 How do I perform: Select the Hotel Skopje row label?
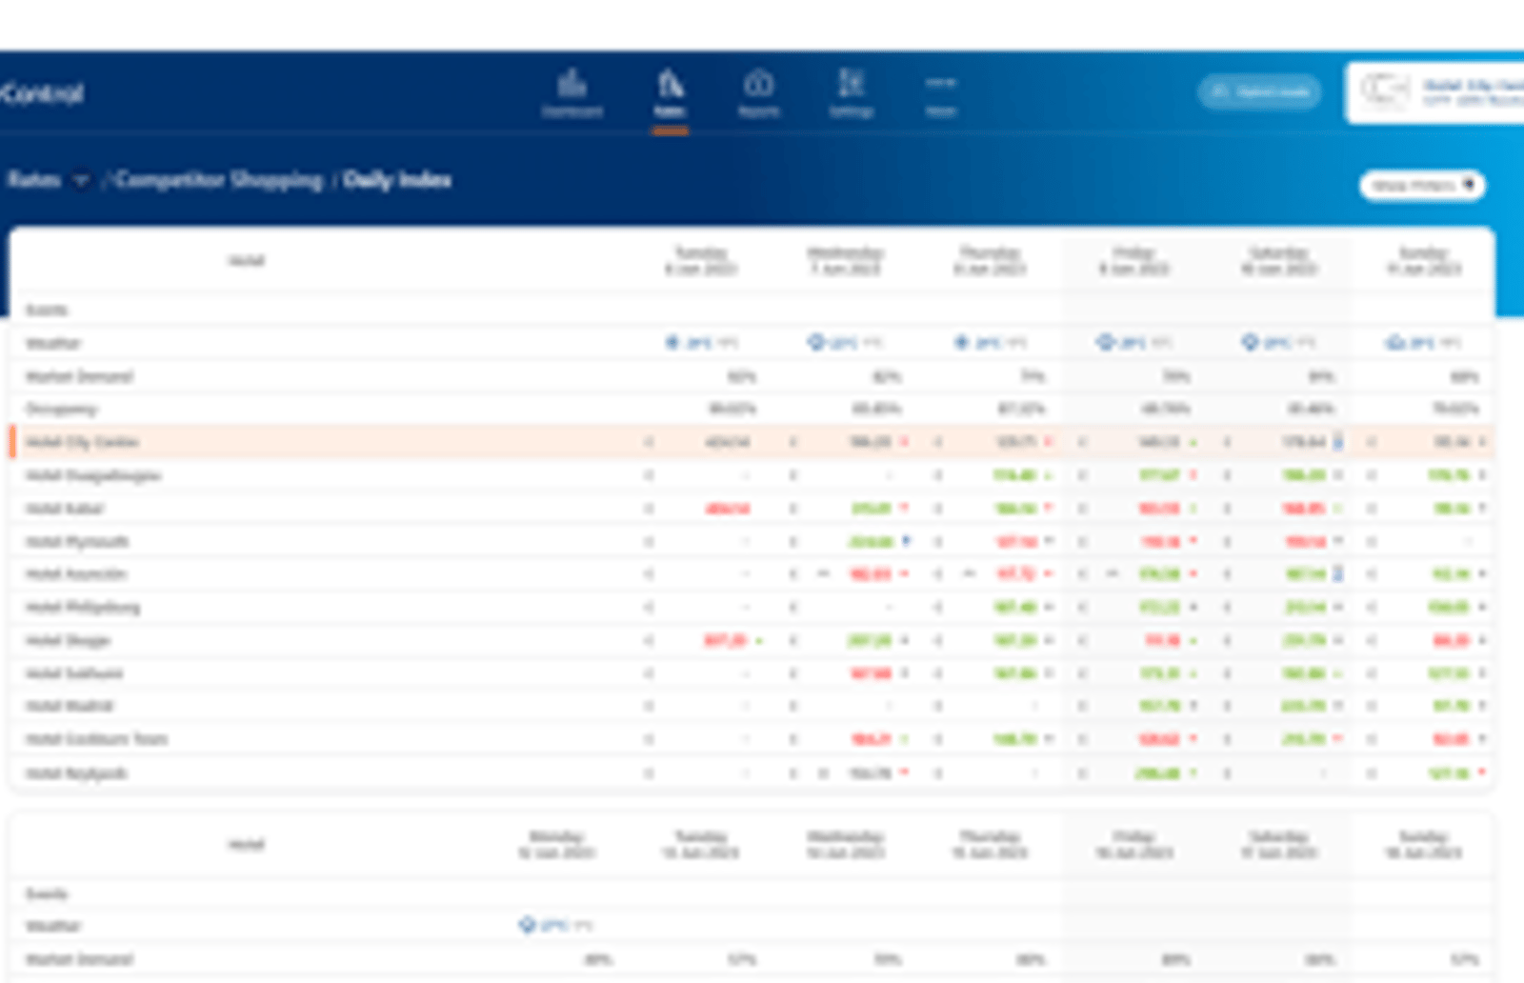point(68,640)
